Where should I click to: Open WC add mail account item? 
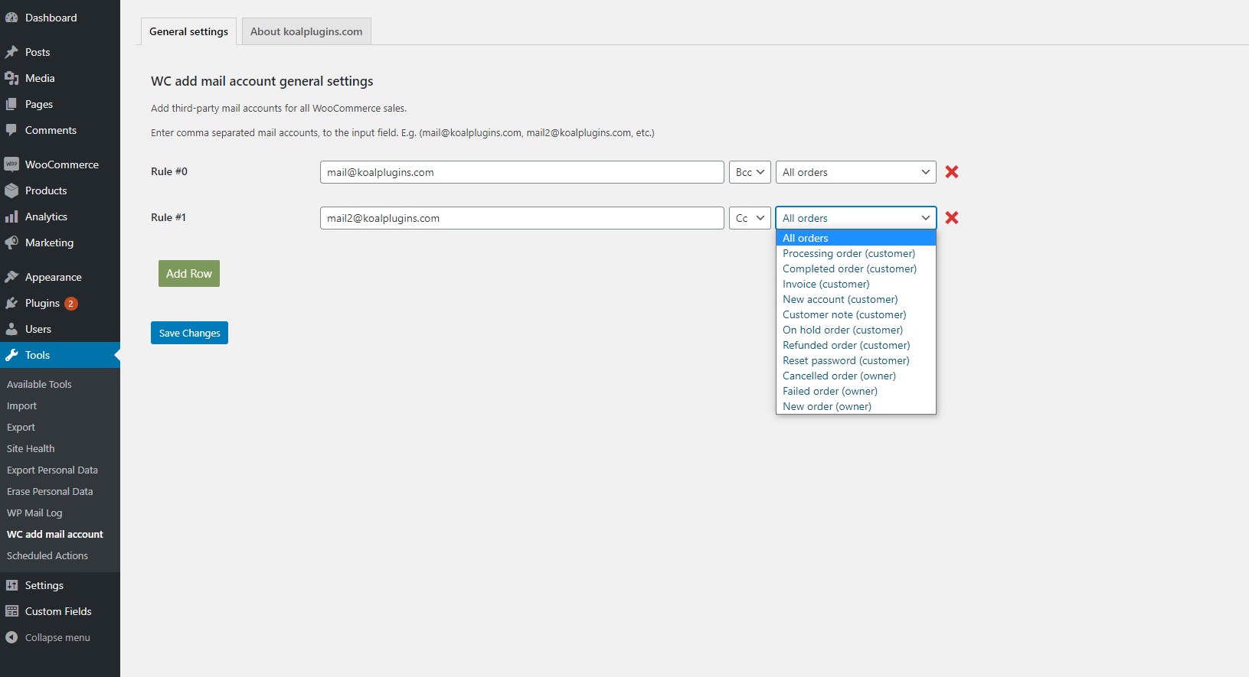[55, 534]
